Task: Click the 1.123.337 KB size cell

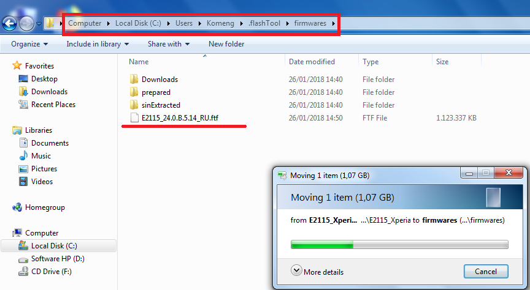Action: pyautogui.click(x=456, y=118)
